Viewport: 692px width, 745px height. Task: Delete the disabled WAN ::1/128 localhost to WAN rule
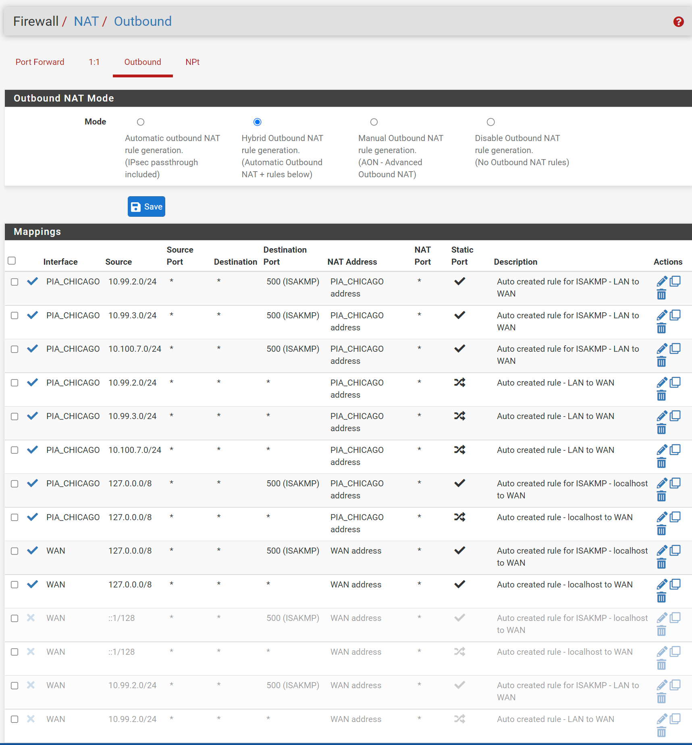click(x=661, y=665)
